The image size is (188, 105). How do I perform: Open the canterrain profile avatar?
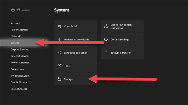point(18,10)
